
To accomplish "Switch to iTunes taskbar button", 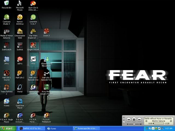I will pyautogui.click(x=59, y=129).
